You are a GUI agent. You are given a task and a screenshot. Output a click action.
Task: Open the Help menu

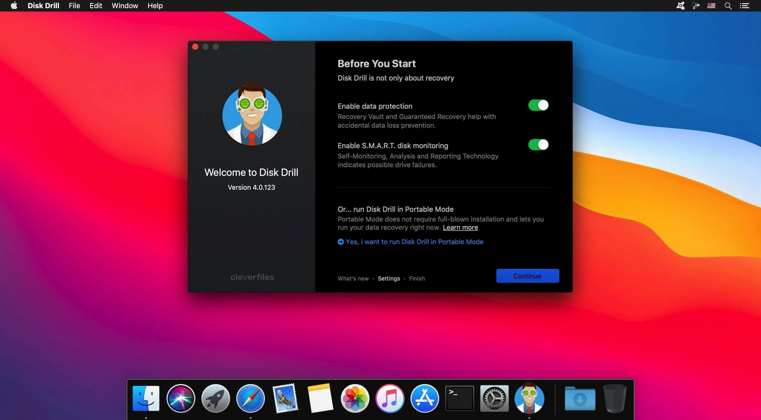pyautogui.click(x=155, y=6)
